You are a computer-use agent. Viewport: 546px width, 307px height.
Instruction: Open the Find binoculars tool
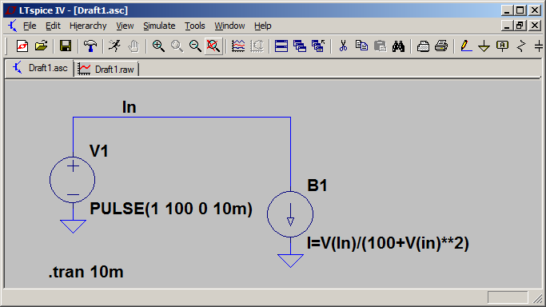click(398, 46)
